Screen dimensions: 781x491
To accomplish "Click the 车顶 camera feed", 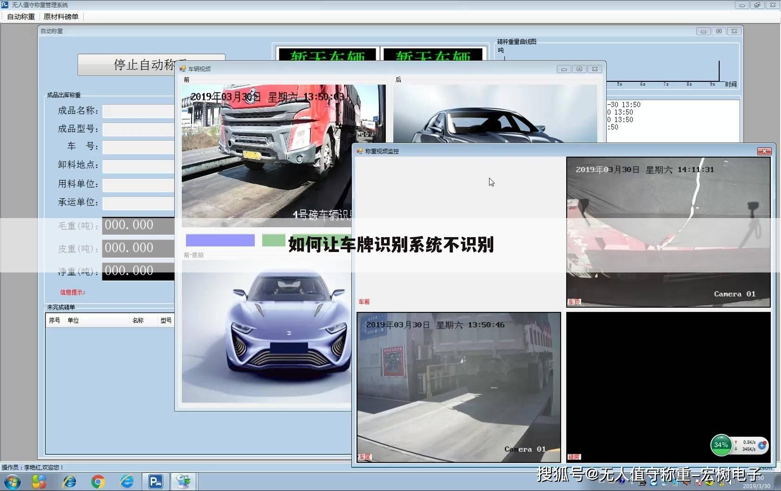I will tap(668, 232).
